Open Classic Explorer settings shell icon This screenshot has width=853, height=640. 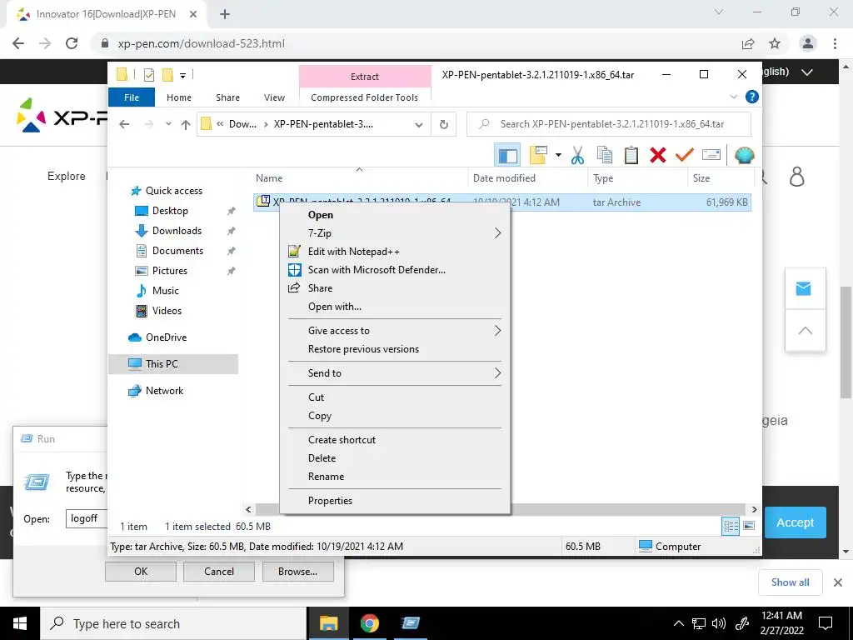pos(744,156)
